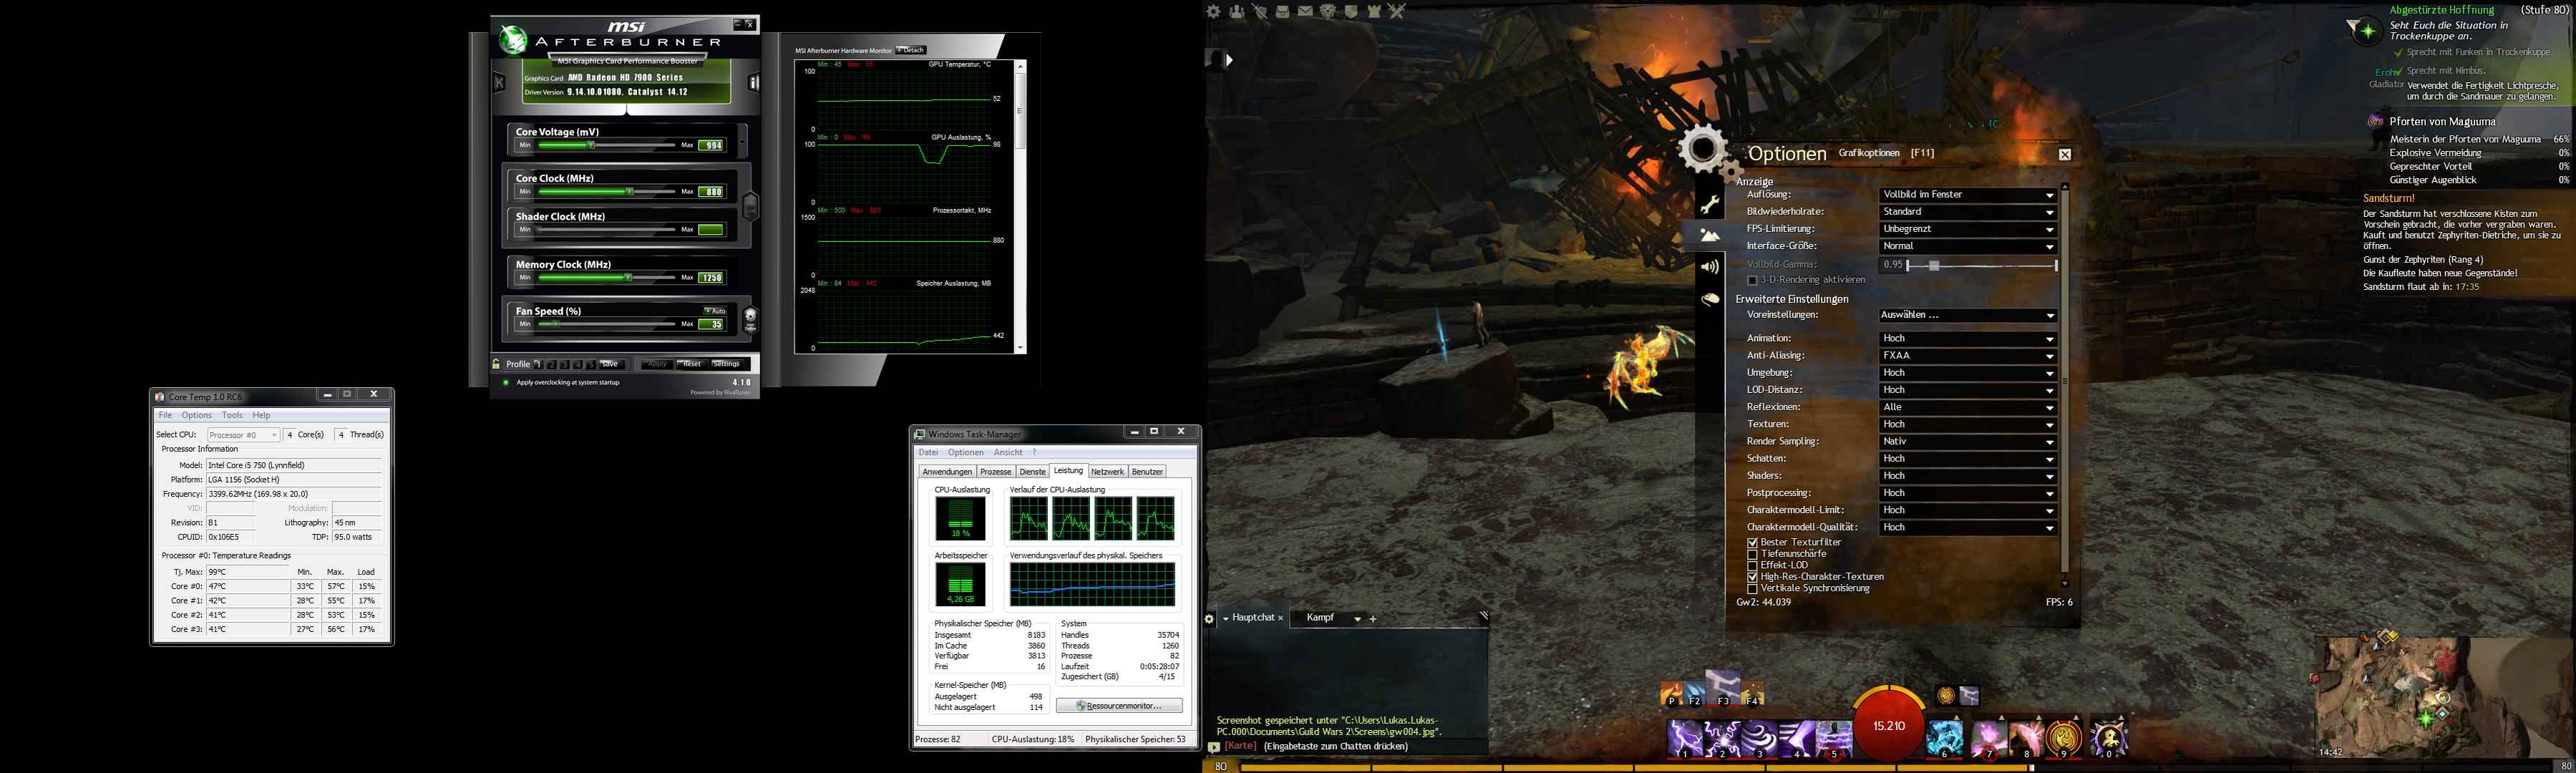Open the sound options speaker tab
Screen dimensions: 2576x773
[x=1710, y=267]
